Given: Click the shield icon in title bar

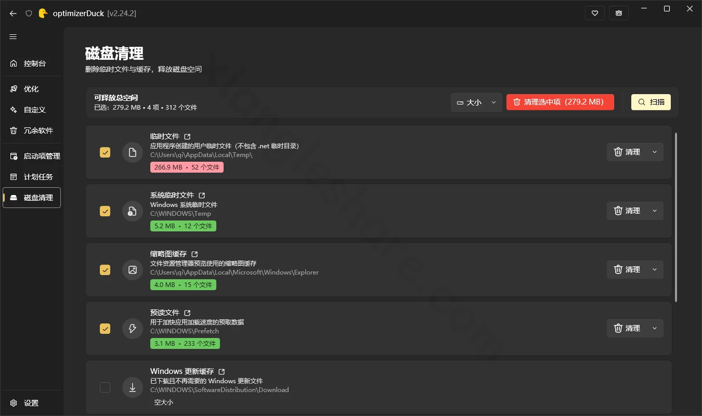Looking at the screenshot, I should pyautogui.click(x=29, y=14).
